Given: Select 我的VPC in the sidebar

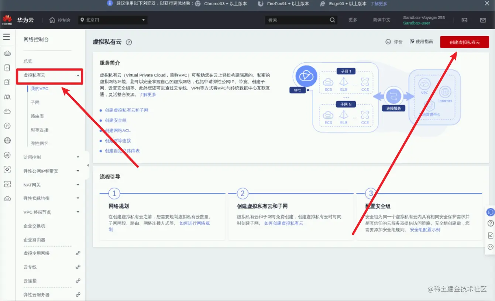Looking at the screenshot, I should tap(39, 89).
